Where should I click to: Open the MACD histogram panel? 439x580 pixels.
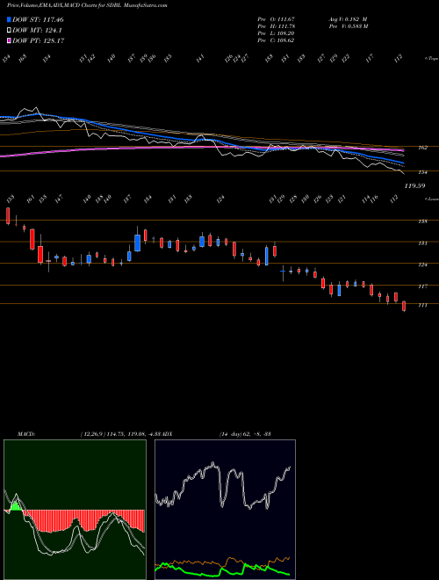[75, 510]
